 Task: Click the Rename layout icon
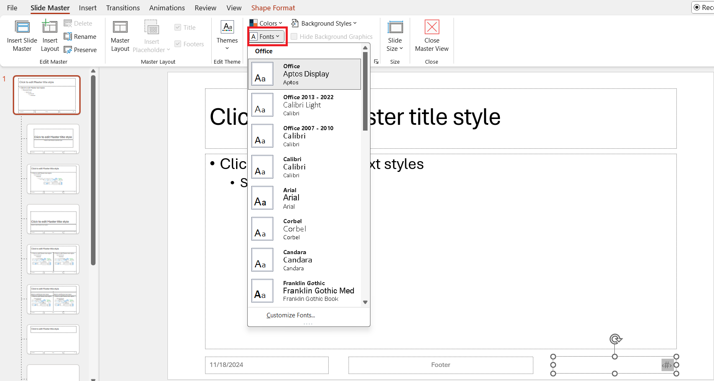point(68,37)
